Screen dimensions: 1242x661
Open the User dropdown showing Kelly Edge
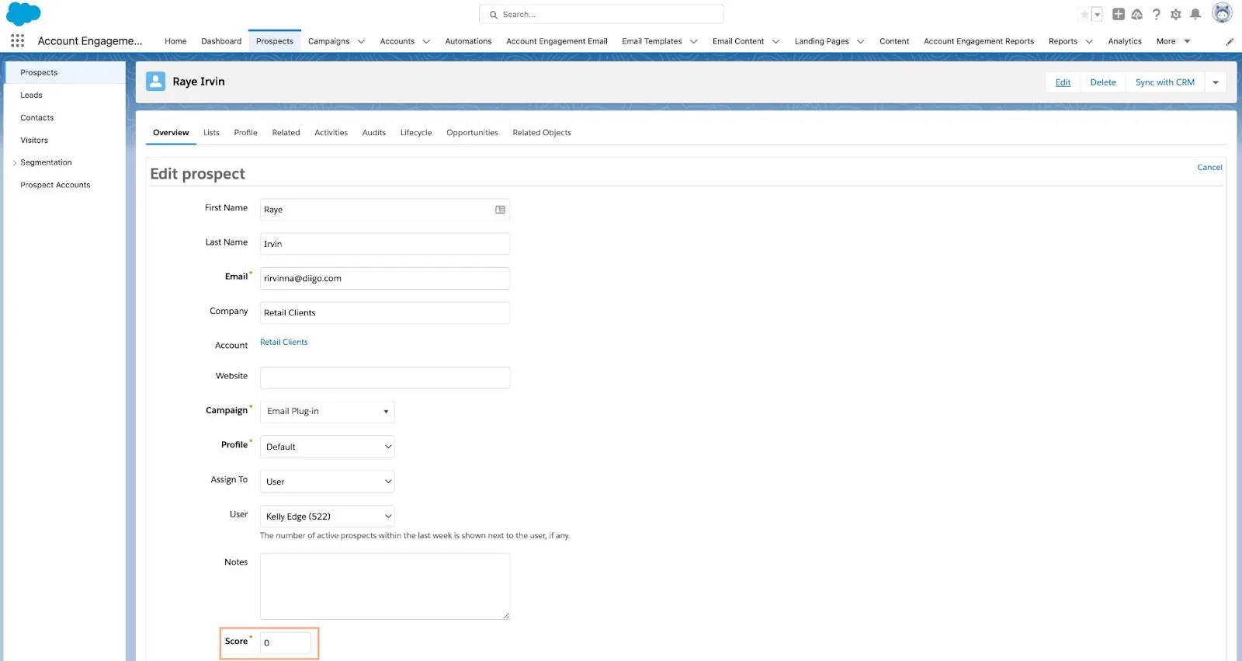[x=327, y=517]
